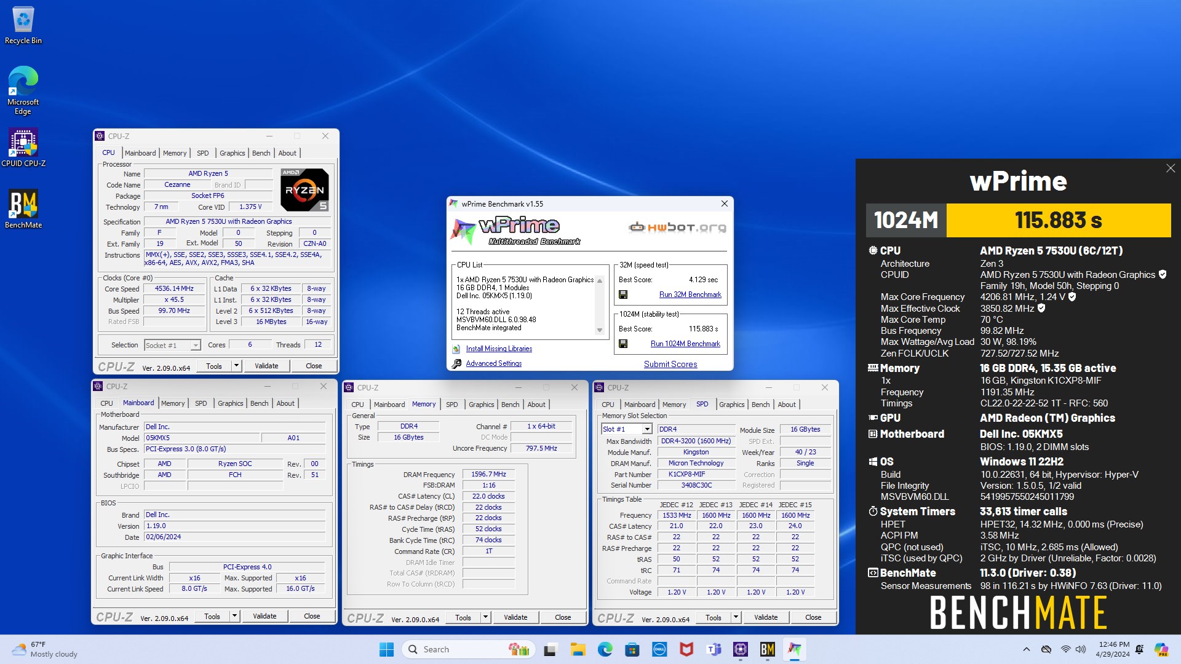Expand Tools dropdown arrow in CPU tab window

click(236, 366)
